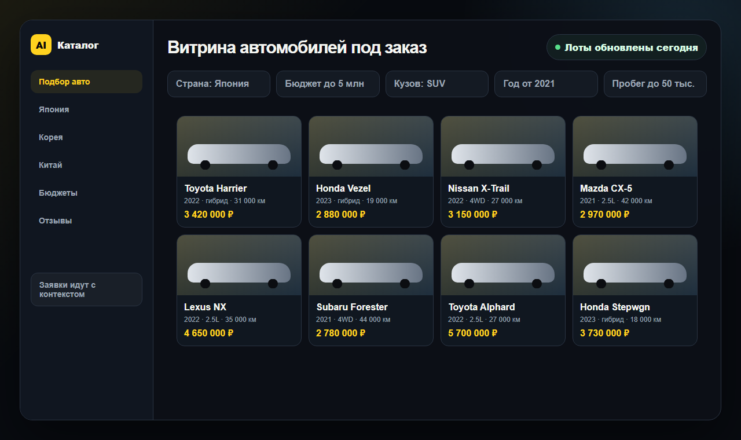Click the Toyota Alphard title
Viewport: 741px width, 440px height.
(x=482, y=307)
